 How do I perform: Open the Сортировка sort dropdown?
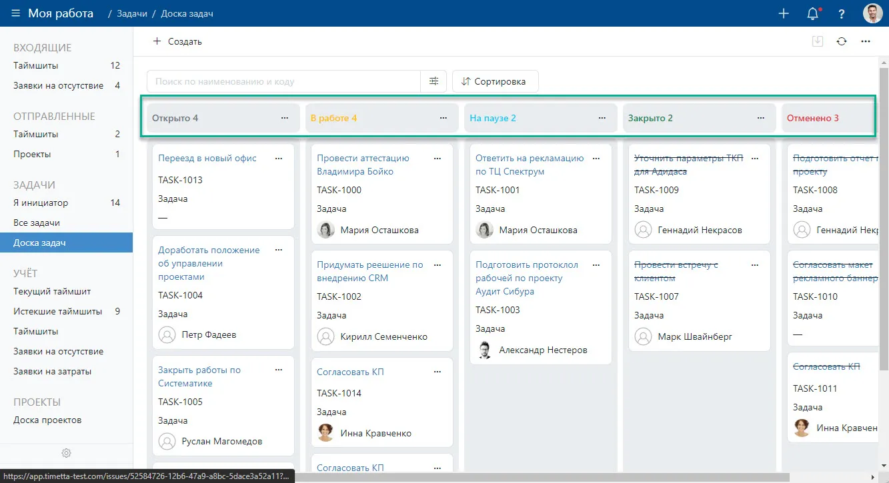(x=495, y=81)
